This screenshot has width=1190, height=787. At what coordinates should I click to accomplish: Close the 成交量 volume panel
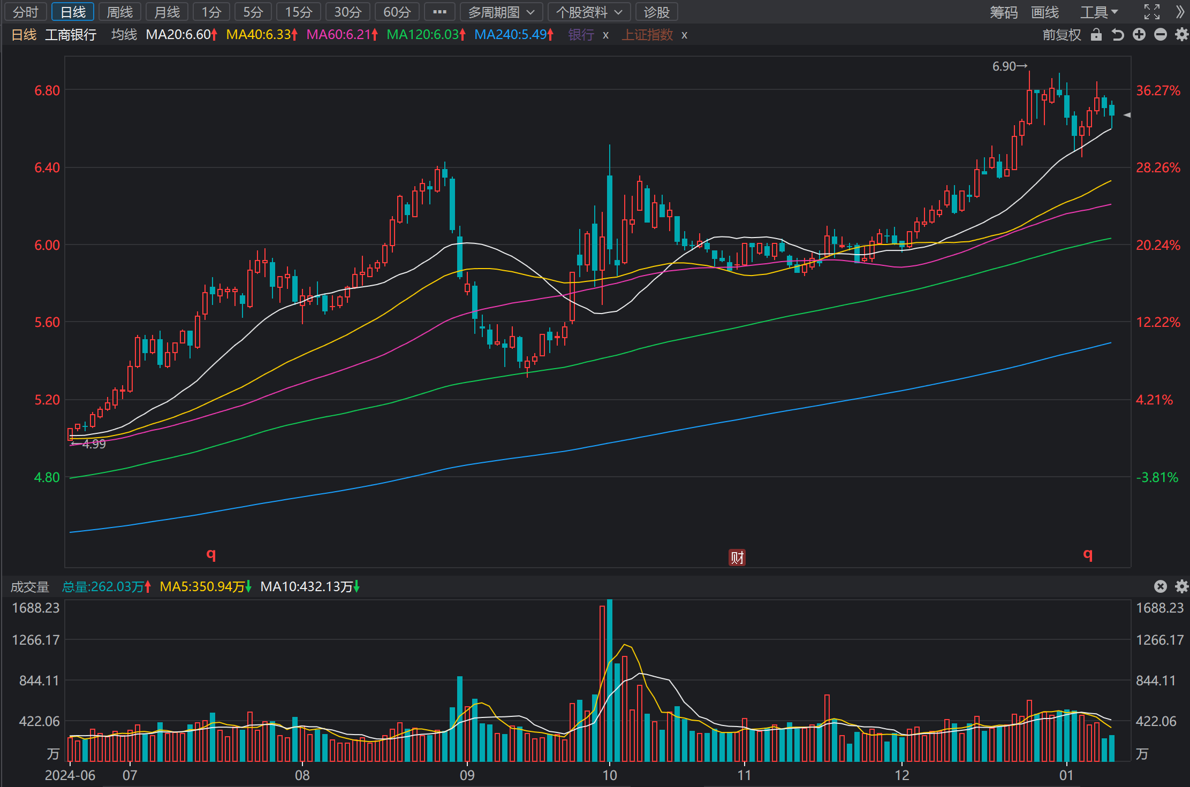coord(1160,586)
